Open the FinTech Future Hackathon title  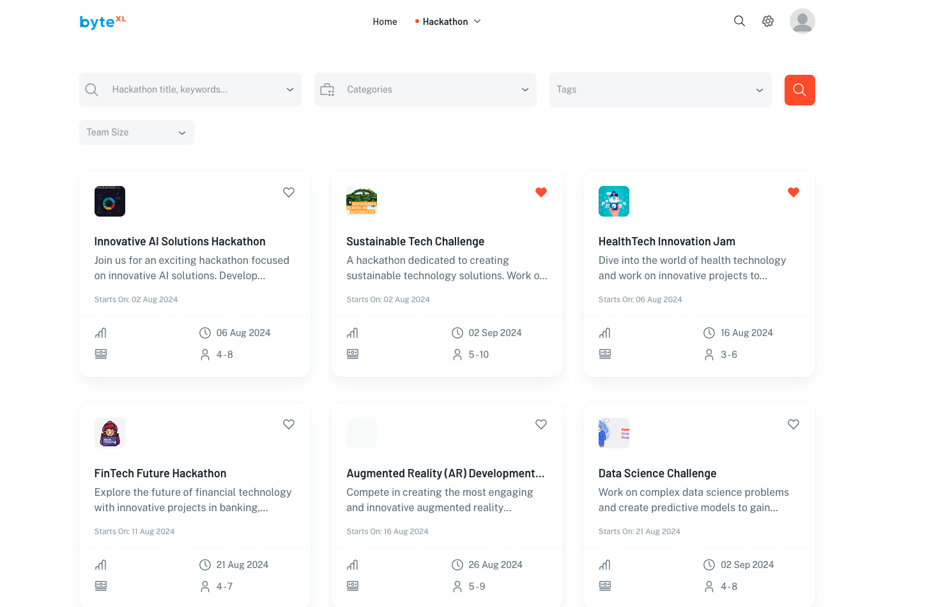click(160, 473)
